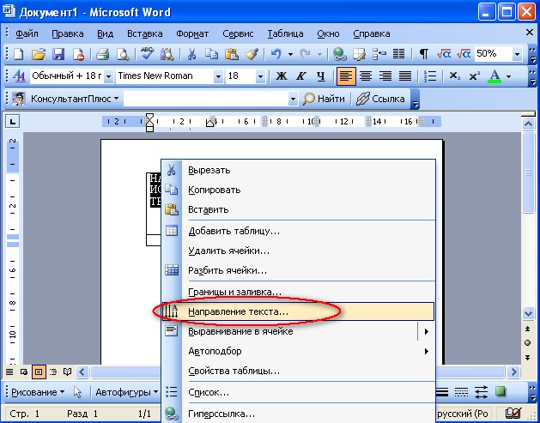Screen dimensions: 540x423
Task: Open the Рисование drawing menu button
Action: coord(38,392)
